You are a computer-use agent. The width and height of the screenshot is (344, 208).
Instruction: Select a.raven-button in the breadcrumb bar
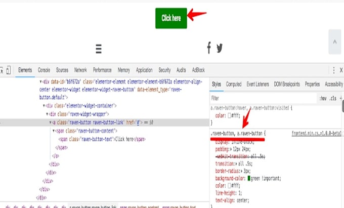[x=93, y=206]
